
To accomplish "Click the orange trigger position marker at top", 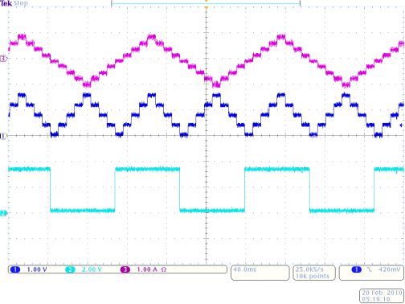I will (x=206, y=8).
